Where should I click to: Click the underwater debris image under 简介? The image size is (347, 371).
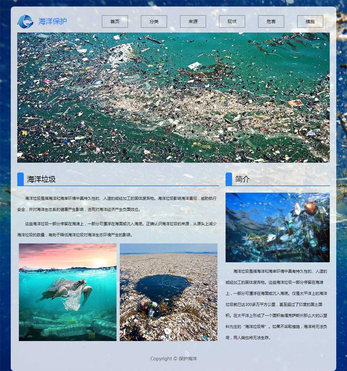point(277,227)
